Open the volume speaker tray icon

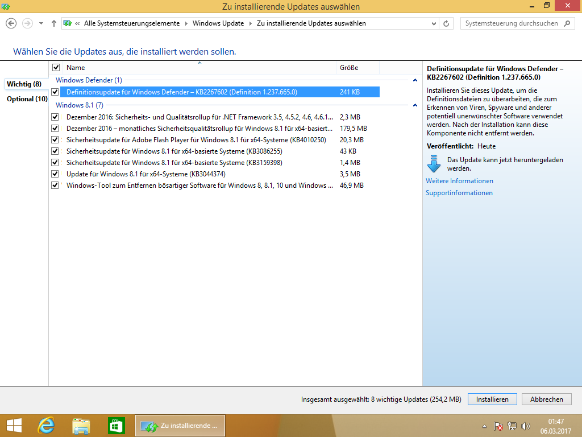pos(525,426)
